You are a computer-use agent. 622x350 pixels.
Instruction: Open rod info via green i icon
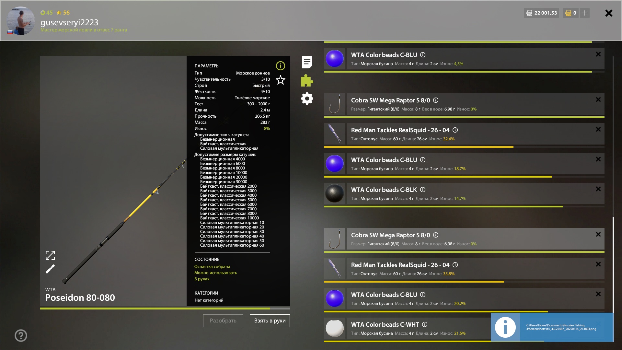click(x=280, y=66)
